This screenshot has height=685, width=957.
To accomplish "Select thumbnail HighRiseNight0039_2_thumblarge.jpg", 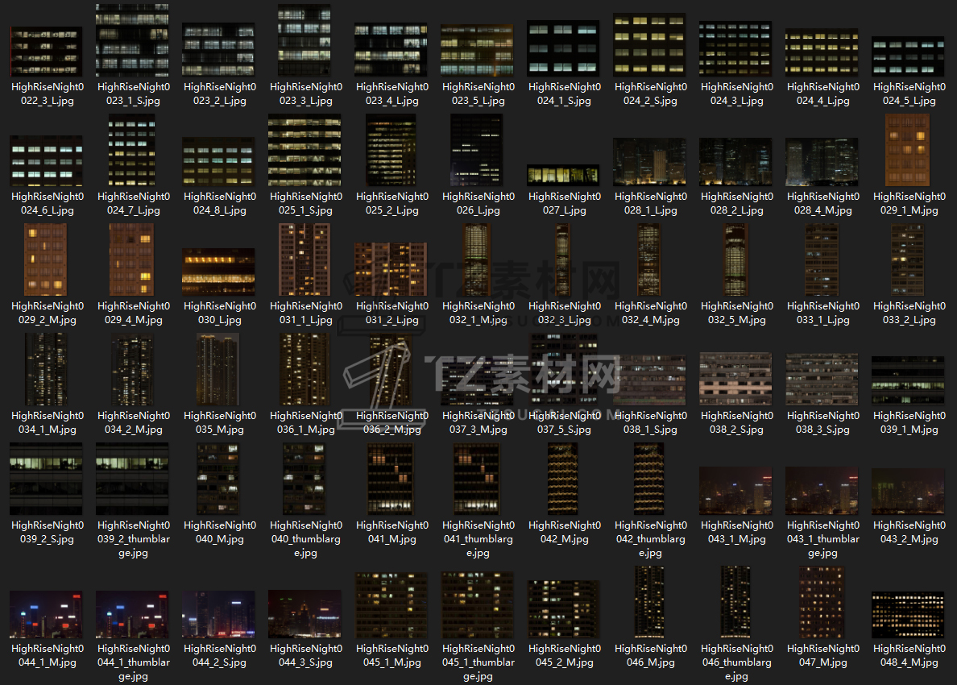I will pos(132,479).
